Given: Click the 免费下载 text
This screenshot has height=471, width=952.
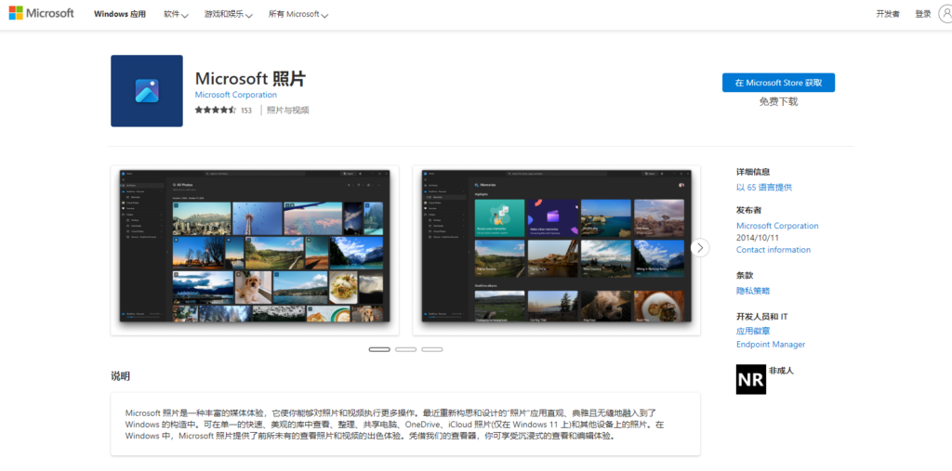Looking at the screenshot, I should click(778, 102).
